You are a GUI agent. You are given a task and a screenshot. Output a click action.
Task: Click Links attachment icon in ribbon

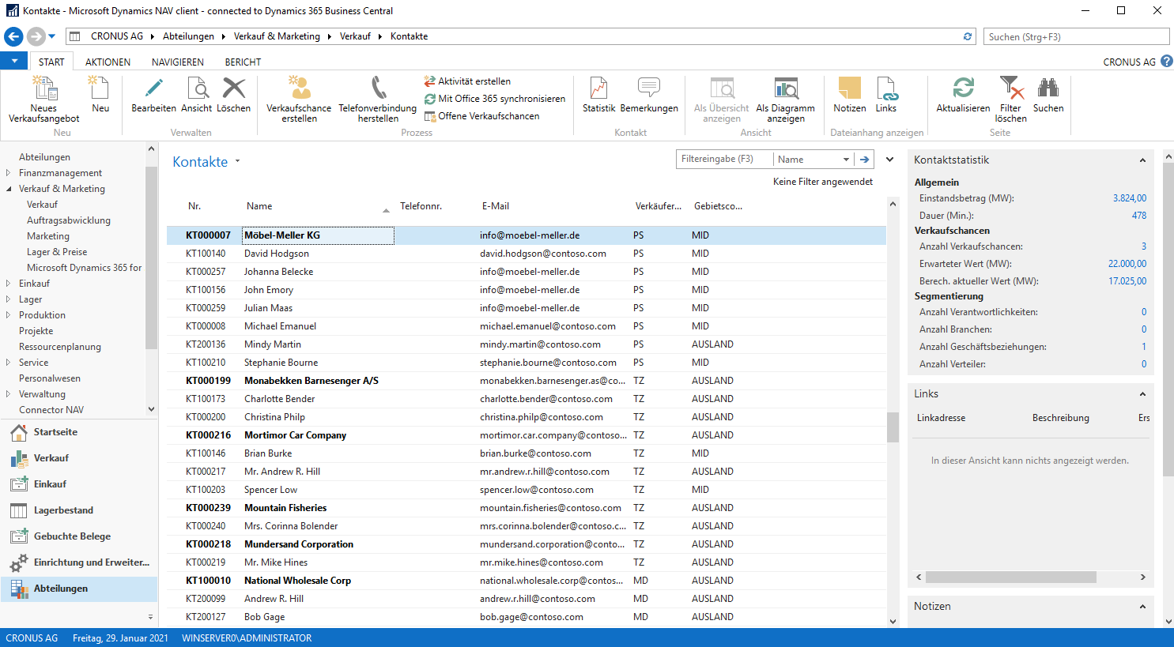pyautogui.click(x=886, y=88)
